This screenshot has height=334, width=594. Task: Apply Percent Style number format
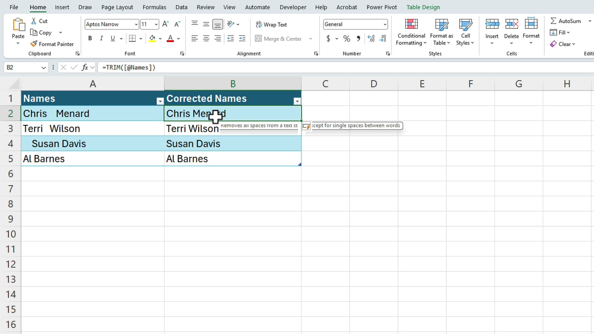(x=346, y=38)
